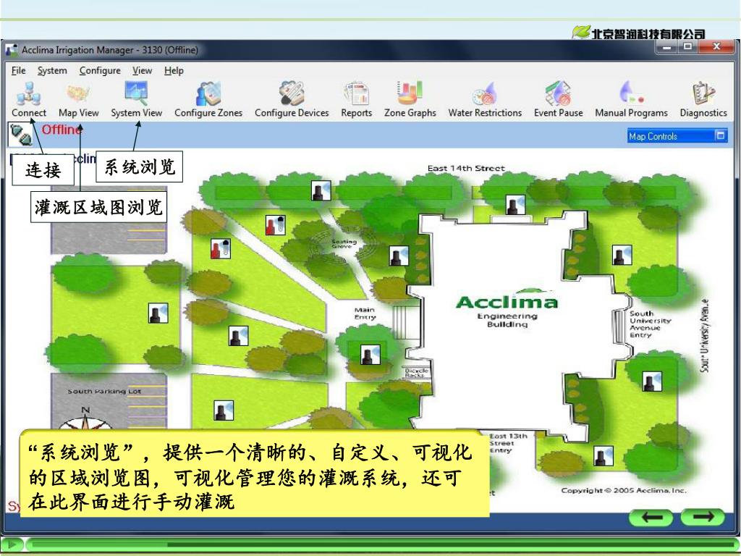Select sprinkler marker below South University Avenue Entry

click(652, 381)
